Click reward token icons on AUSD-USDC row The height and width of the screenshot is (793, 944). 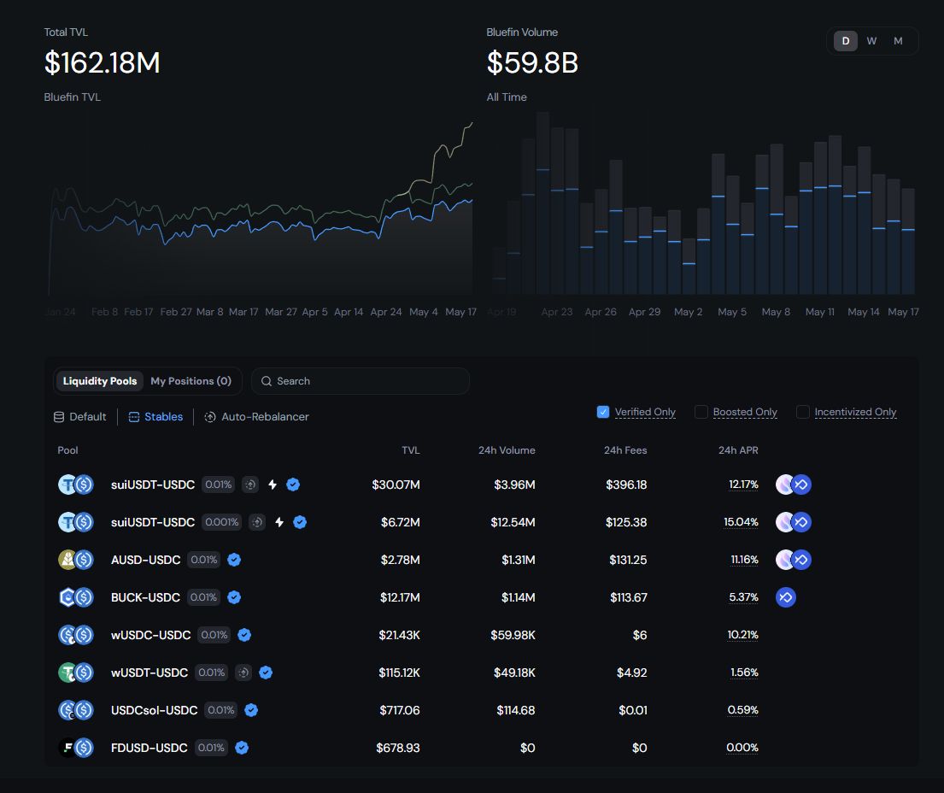793,560
